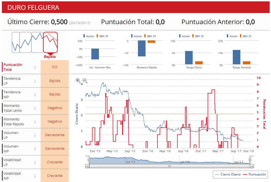Toggle Accion series in Momento Rápido legend

pos(136,36)
